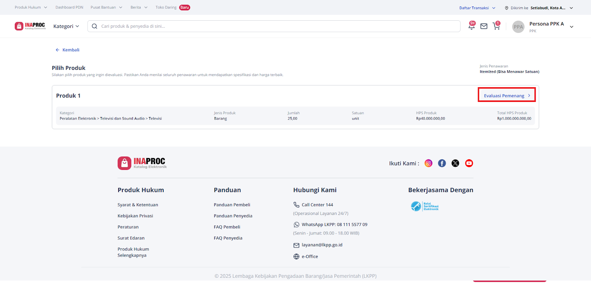Click the Jumlah value 25,00
Screen dimensions: 591x287
point(292,119)
